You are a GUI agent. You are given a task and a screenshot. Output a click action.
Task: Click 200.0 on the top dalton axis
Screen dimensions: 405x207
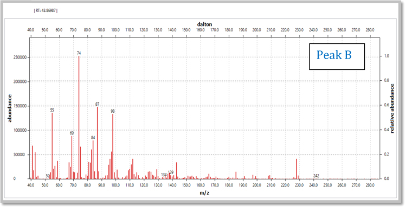(x=257, y=30)
